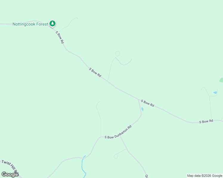Click the Nottingcook Forest tree pin icon

[52, 23]
